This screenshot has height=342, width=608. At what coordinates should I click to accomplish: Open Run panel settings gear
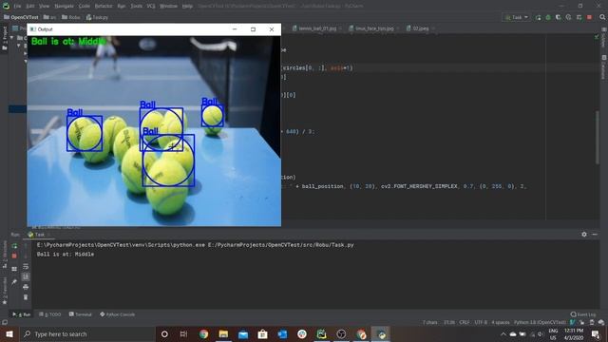tap(584, 235)
